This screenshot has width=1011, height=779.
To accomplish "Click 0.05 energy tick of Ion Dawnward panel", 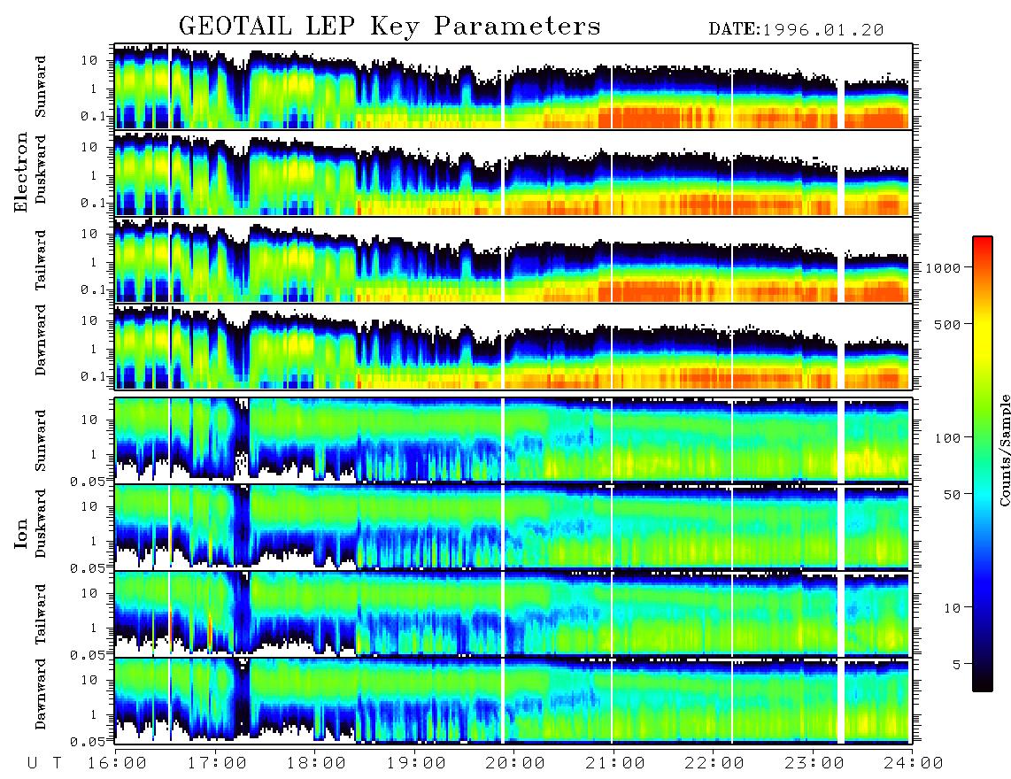I will coord(88,742).
